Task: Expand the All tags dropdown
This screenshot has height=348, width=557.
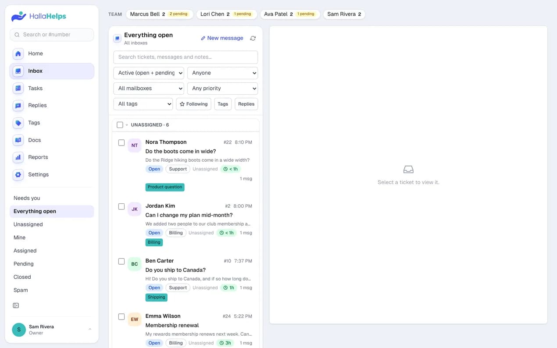Action: pyautogui.click(x=143, y=104)
